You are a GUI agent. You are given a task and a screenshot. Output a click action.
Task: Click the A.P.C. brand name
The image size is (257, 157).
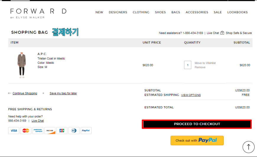42,54
